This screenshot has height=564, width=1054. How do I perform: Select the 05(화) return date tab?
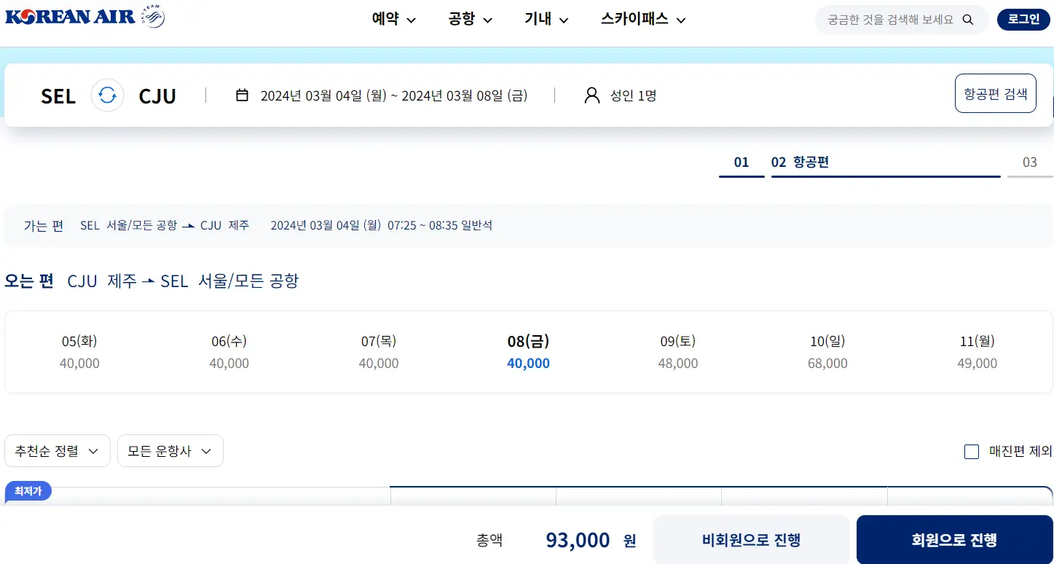pyautogui.click(x=79, y=352)
